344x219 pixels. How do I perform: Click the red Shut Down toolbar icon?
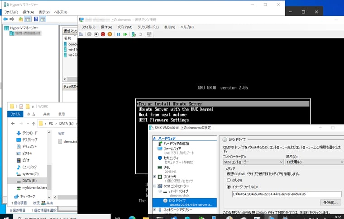[x=103, y=34]
